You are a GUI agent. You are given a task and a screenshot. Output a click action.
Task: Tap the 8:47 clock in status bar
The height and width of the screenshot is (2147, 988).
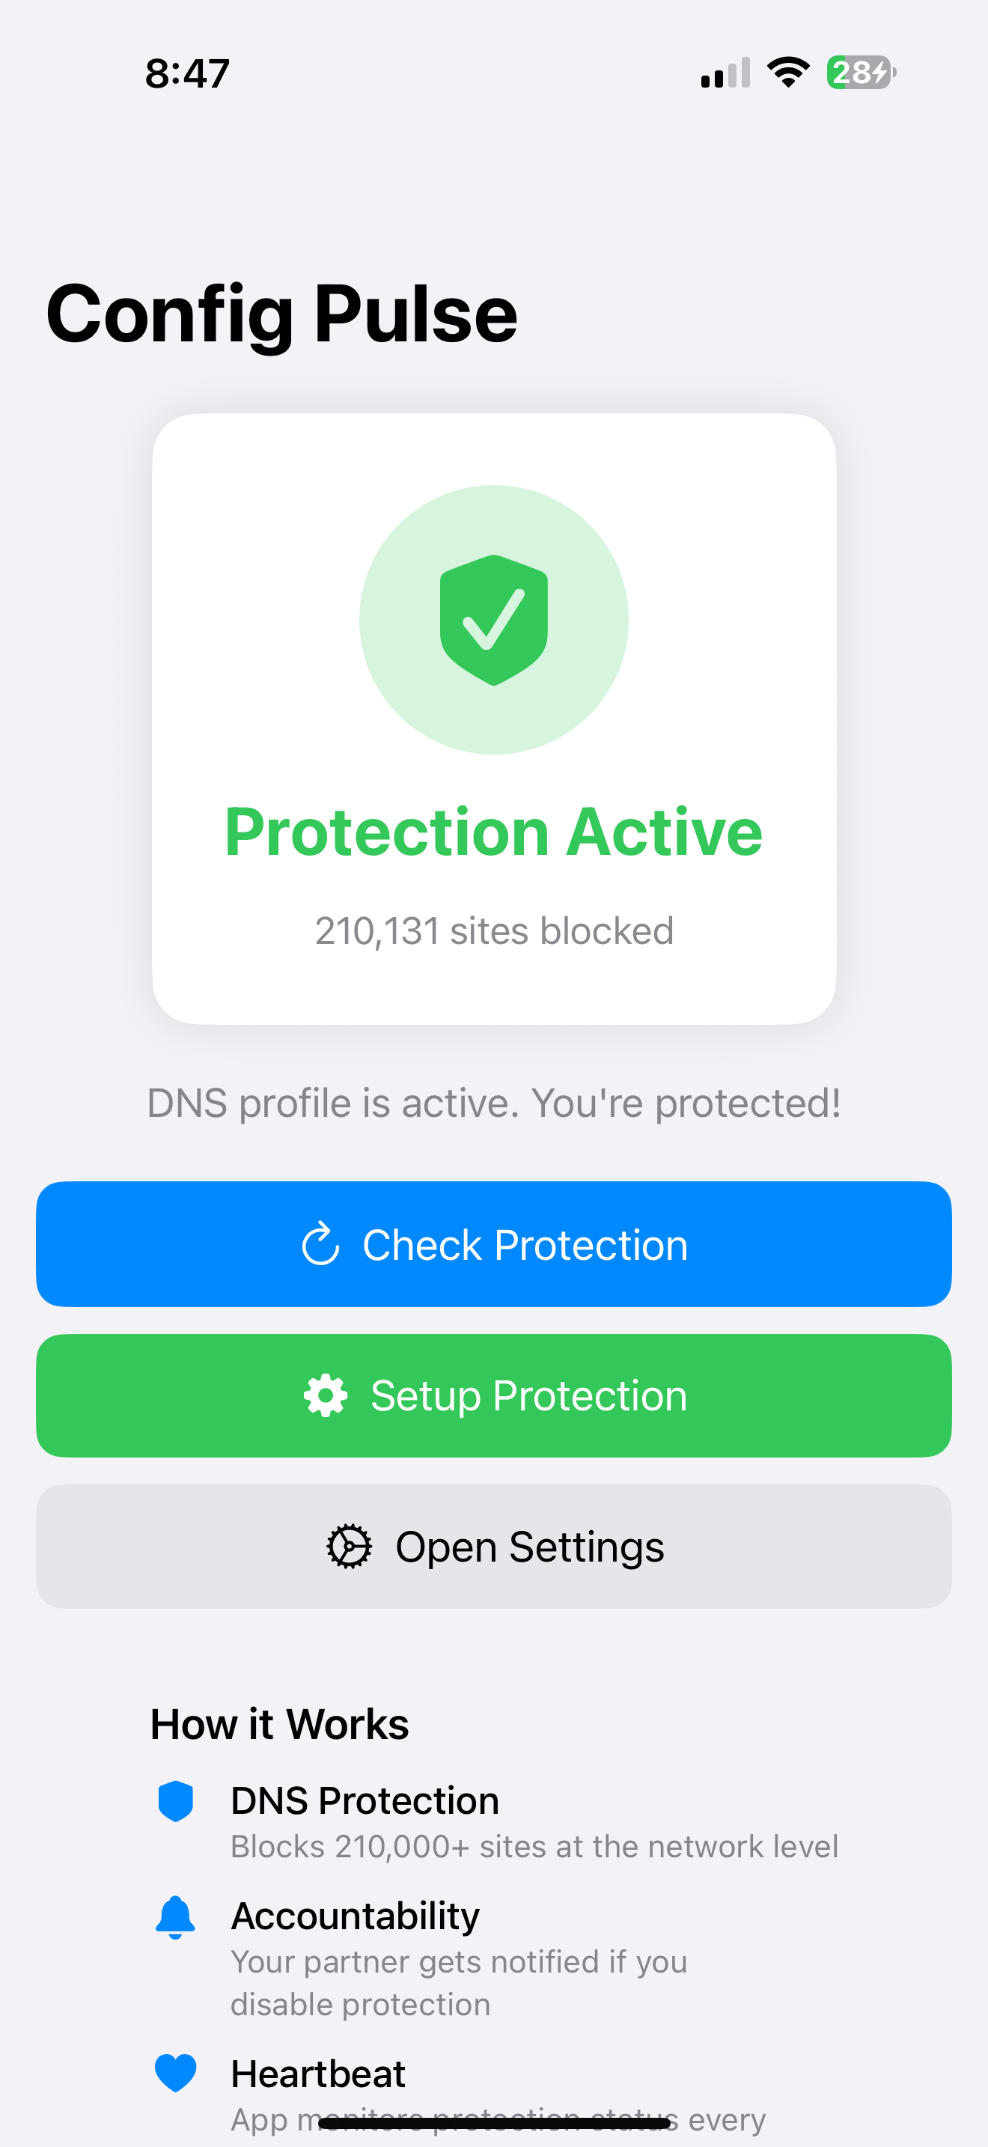pos(187,73)
